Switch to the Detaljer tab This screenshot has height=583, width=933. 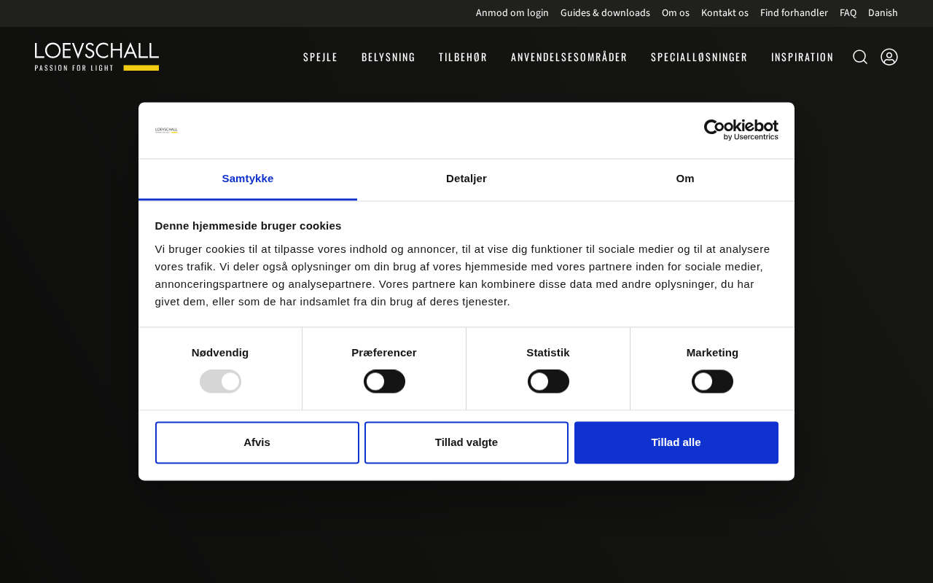pyautogui.click(x=466, y=179)
